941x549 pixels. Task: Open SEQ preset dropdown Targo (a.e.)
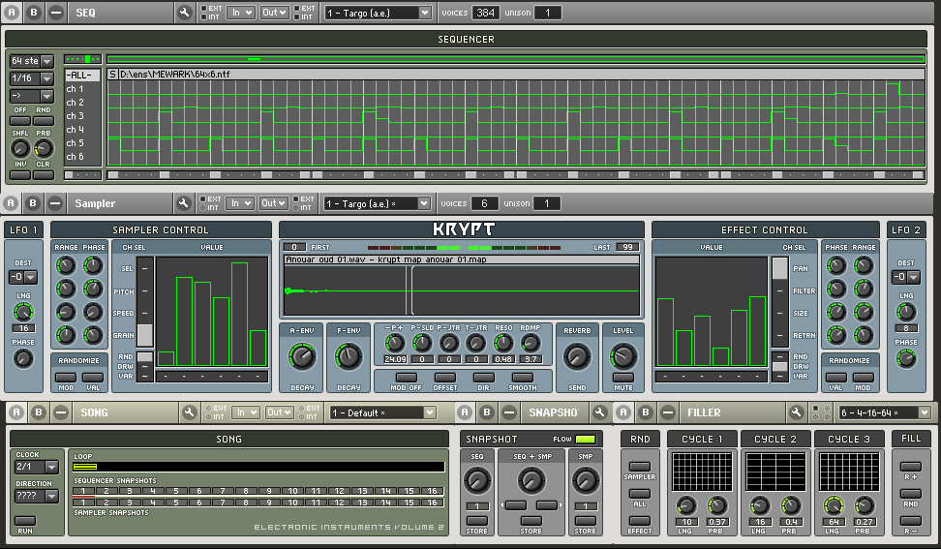click(x=378, y=13)
